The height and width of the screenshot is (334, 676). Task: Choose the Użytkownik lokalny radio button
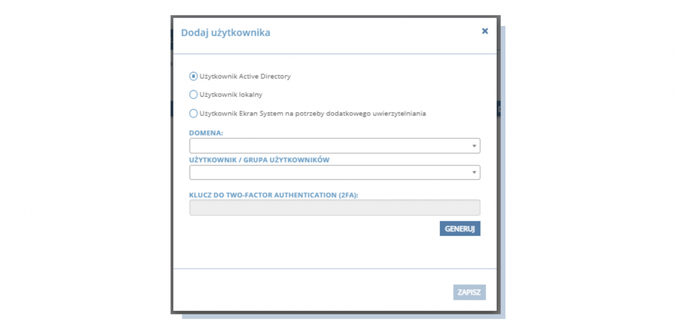[x=193, y=94]
